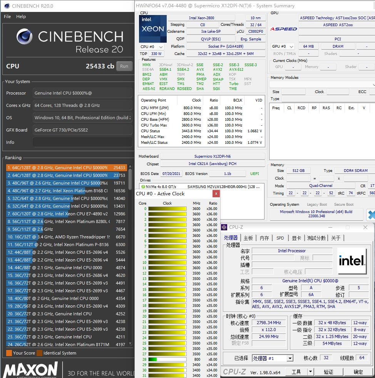Click the large Cinebench sphere logo
The image size is (375, 378).
click(24, 37)
